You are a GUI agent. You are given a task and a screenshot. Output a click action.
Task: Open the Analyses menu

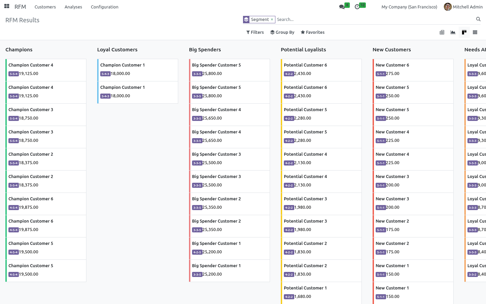click(x=73, y=7)
